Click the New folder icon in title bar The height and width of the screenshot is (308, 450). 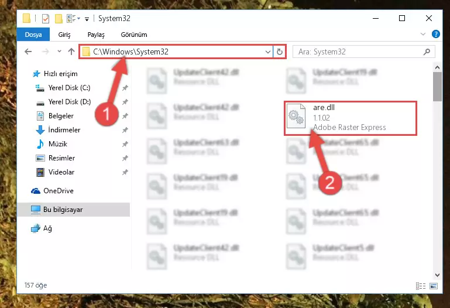pyautogui.click(x=59, y=19)
